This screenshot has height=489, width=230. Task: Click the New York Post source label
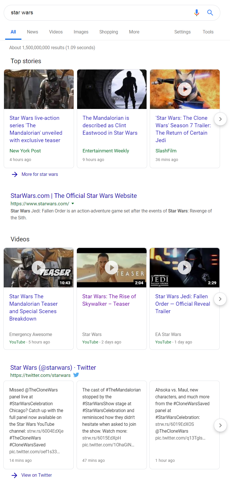tap(25, 151)
